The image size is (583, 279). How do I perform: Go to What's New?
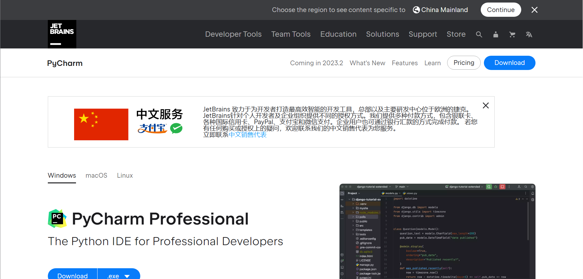click(x=367, y=63)
